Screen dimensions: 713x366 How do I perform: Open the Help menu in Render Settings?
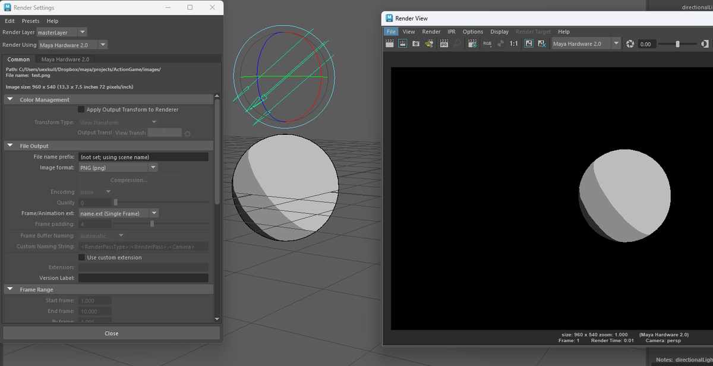coord(52,21)
